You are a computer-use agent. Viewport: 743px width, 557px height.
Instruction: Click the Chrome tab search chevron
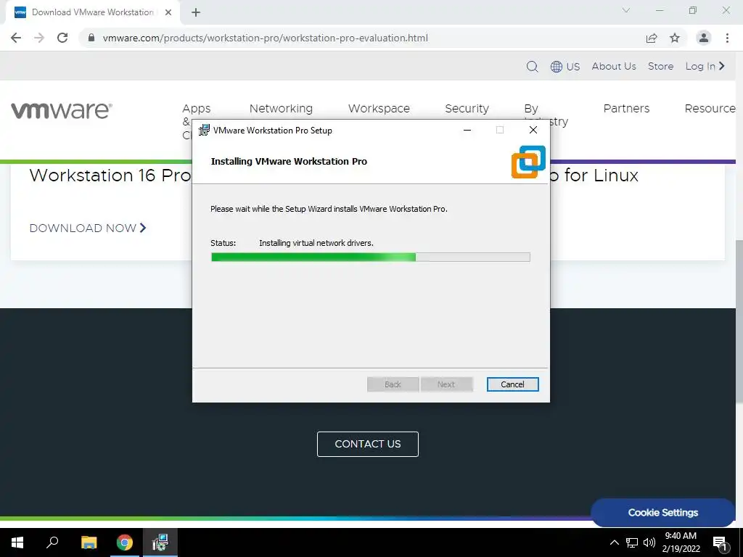626,10
